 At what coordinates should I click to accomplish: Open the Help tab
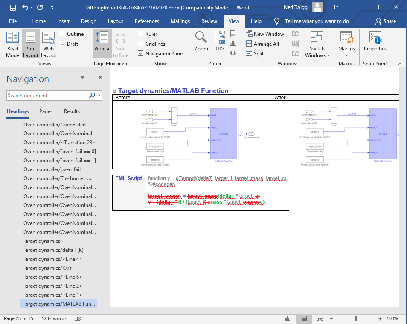256,21
